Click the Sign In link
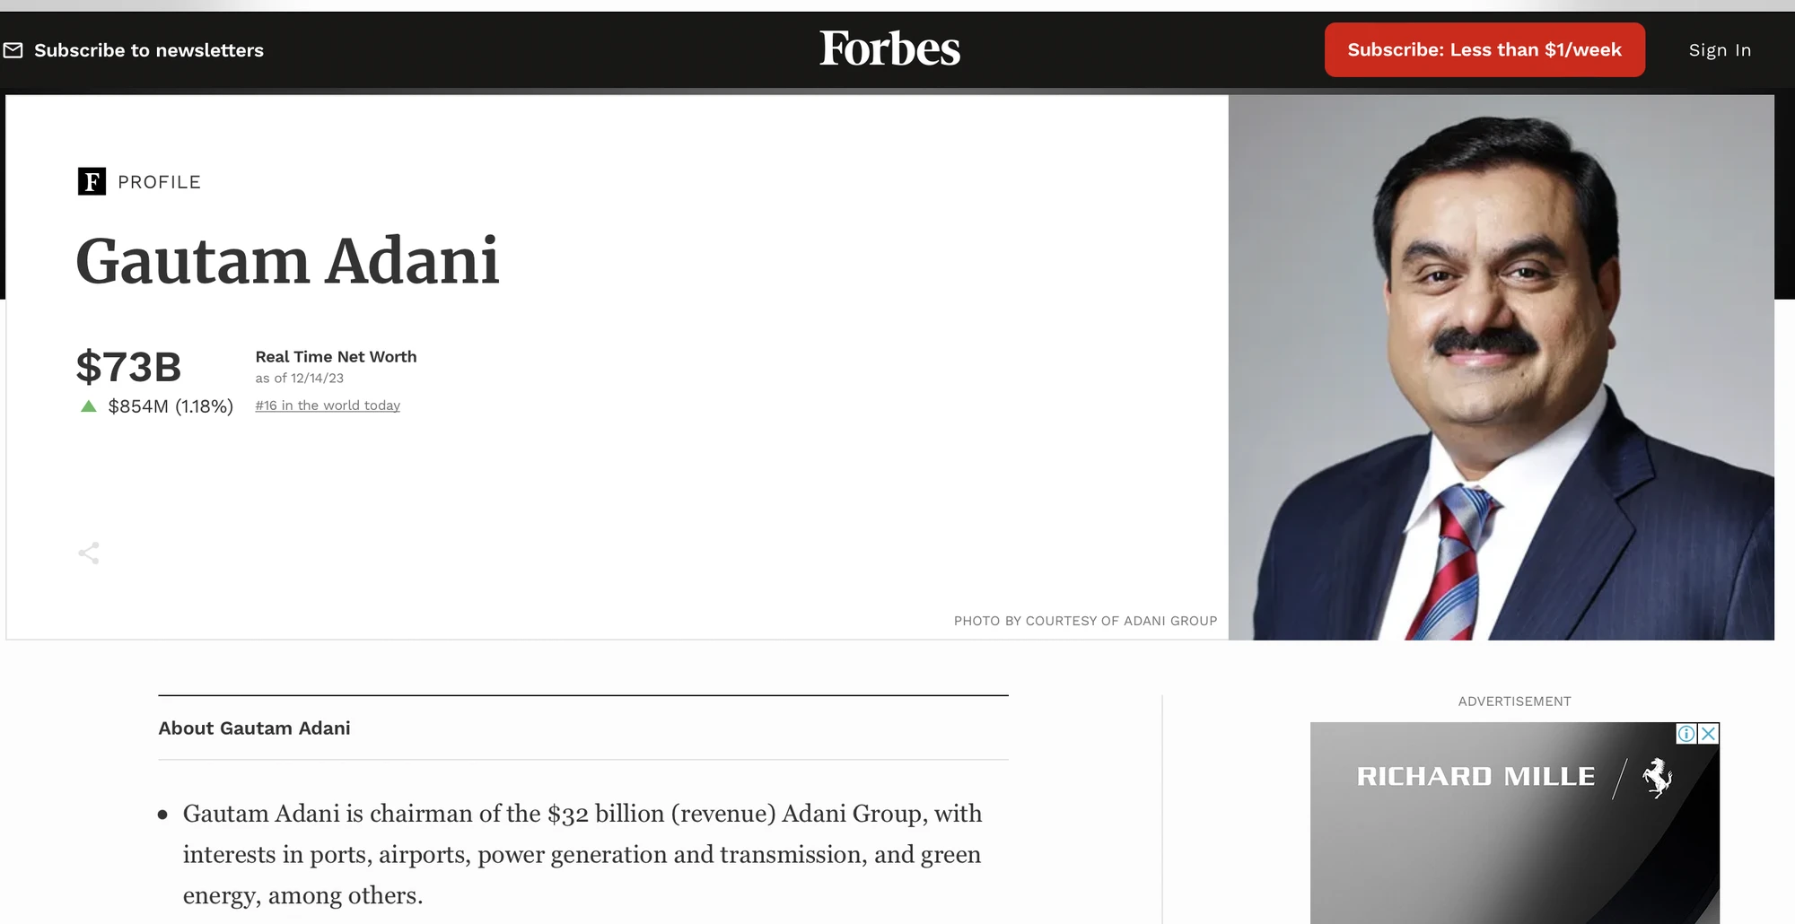Image resolution: width=1795 pixels, height=924 pixels. pyautogui.click(x=1719, y=49)
